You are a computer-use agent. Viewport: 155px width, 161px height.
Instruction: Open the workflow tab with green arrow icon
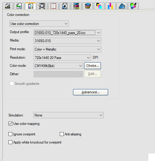(19, 6)
